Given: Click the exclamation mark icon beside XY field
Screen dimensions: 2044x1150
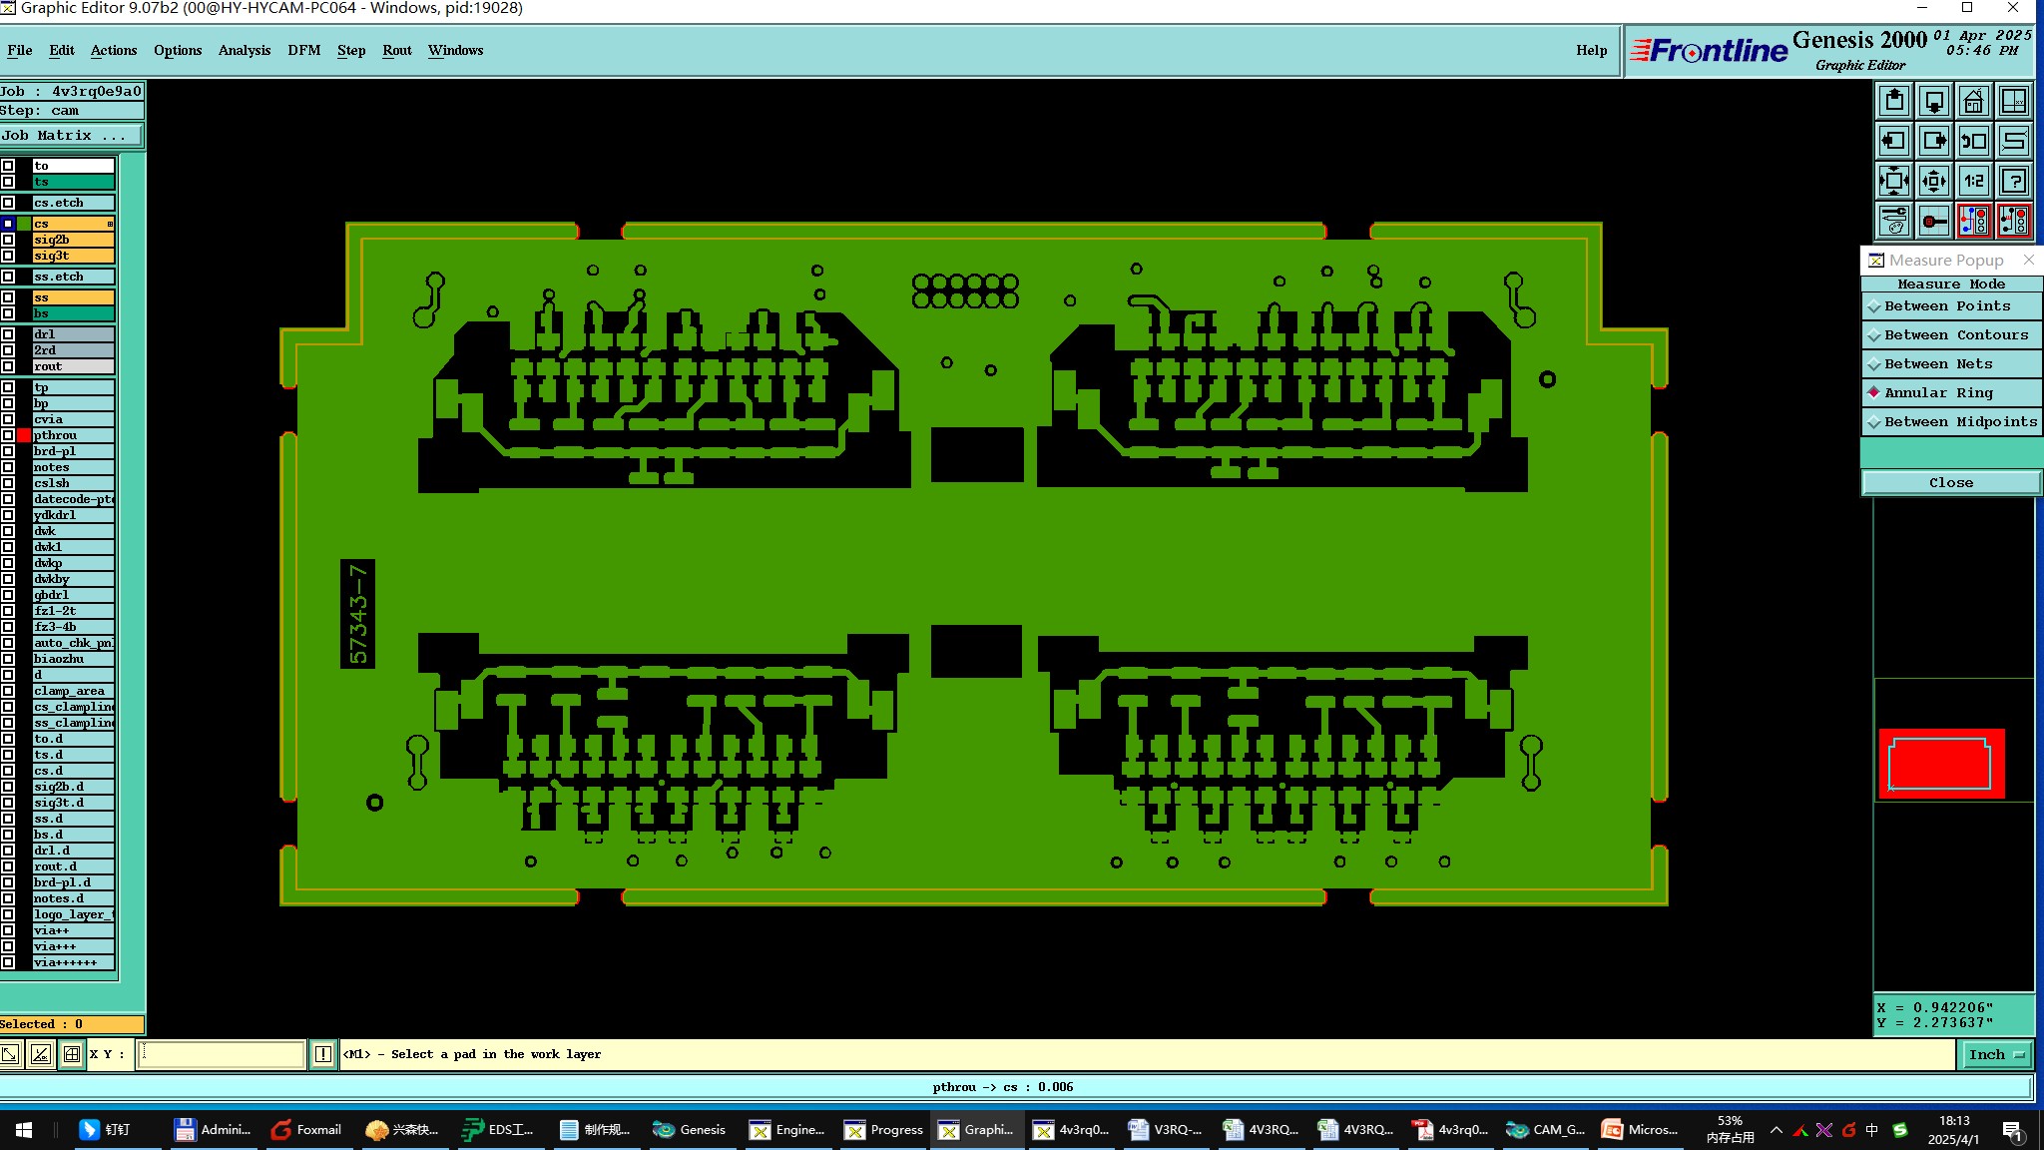Looking at the screenshot, I should tap(323, 1054).
